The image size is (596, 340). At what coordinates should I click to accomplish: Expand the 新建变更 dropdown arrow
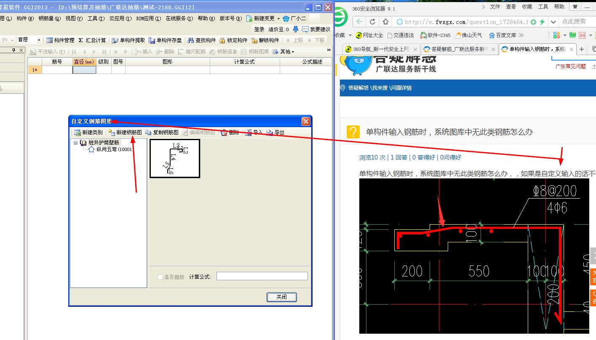[278, 19]
